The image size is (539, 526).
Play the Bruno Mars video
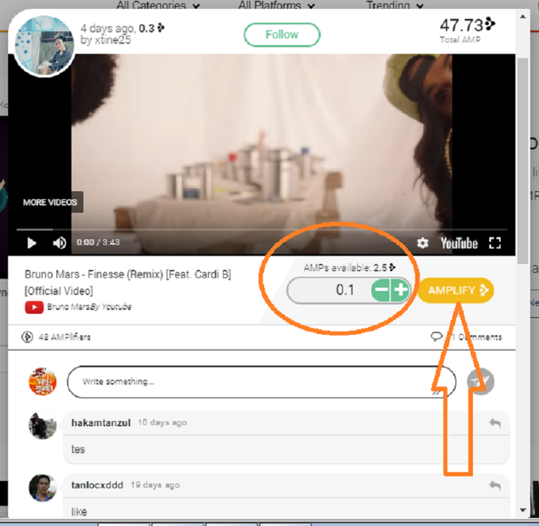pyautogui.click(x=32, y=243)
